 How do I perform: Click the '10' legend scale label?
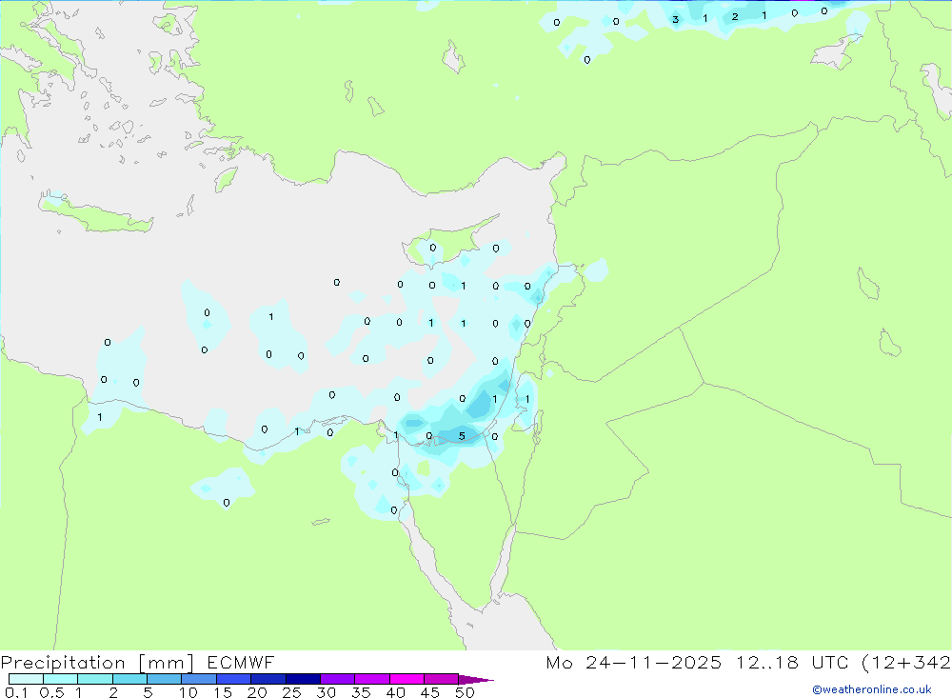point(188,692)
